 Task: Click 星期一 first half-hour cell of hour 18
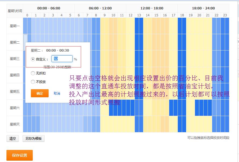pyautogui.click(x=180, y=26)
